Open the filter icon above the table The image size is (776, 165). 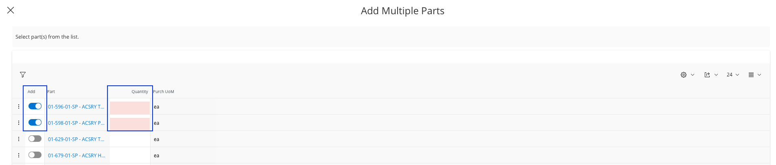(x=23, y=75)
